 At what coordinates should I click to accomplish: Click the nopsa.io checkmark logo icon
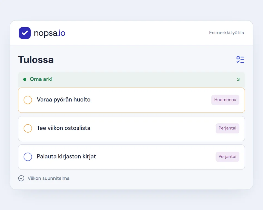tap(25, 33)
